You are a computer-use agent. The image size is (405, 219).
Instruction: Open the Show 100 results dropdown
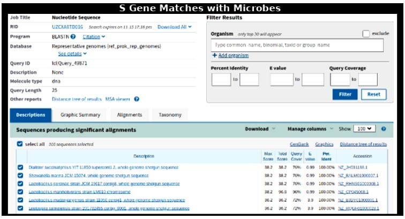click(365, 129)
